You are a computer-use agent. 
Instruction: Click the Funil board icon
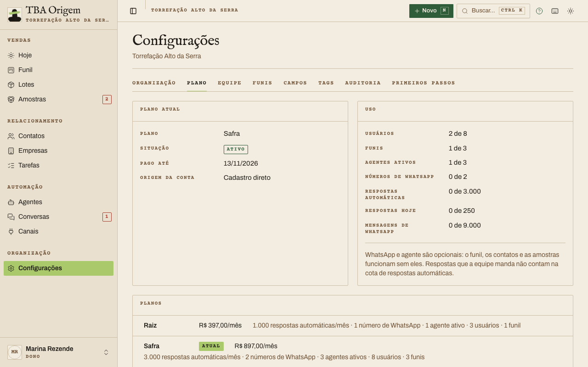(11, 70)
